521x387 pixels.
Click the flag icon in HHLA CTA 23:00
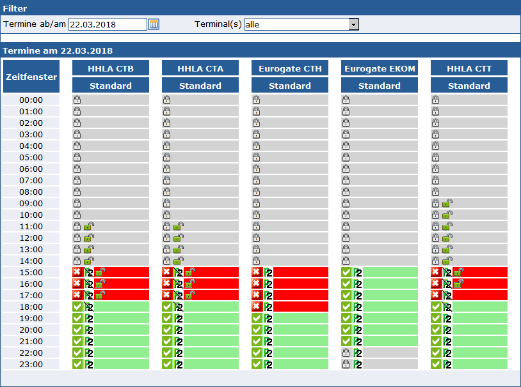(x=179, y=365)
